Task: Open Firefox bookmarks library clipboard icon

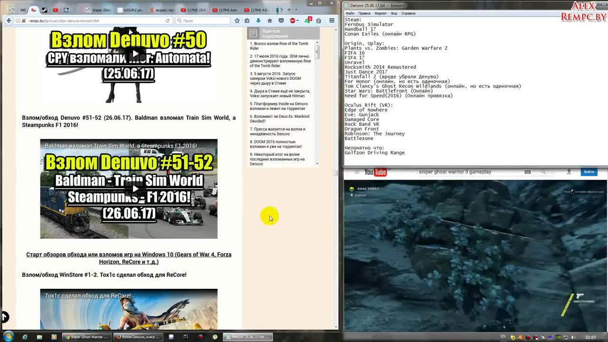Action: pos(247,20)
